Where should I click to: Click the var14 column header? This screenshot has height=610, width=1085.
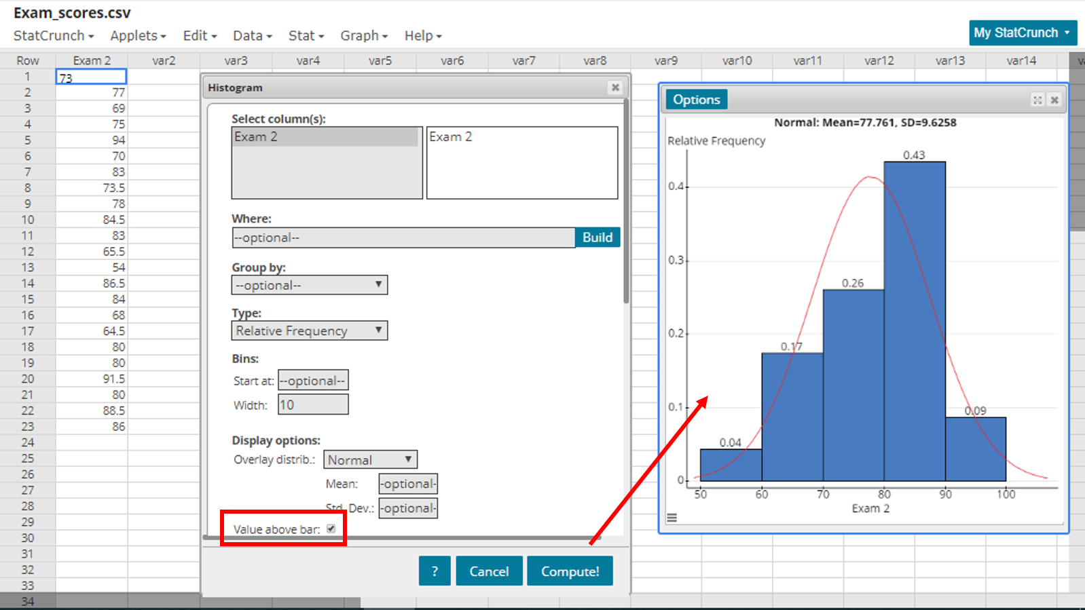click(1021, 60)
